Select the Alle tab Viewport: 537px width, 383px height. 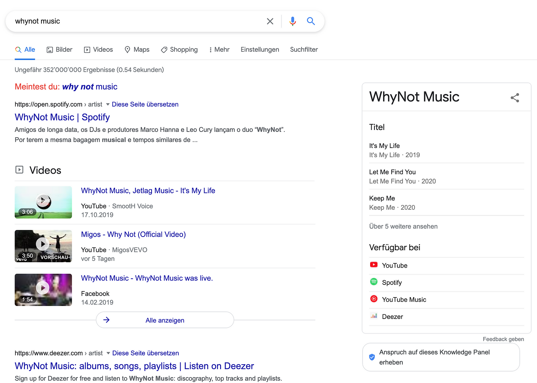click(x=25, y=49)
